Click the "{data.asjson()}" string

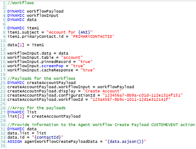(x=126, y=141)
